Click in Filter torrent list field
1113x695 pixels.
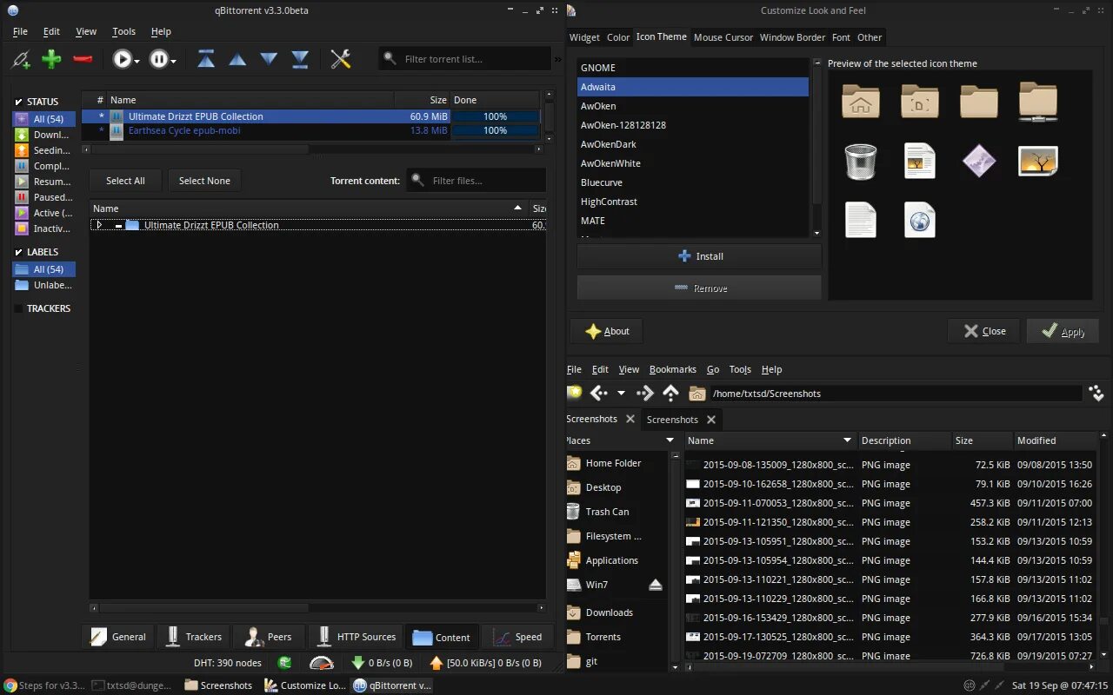(464, 59)
